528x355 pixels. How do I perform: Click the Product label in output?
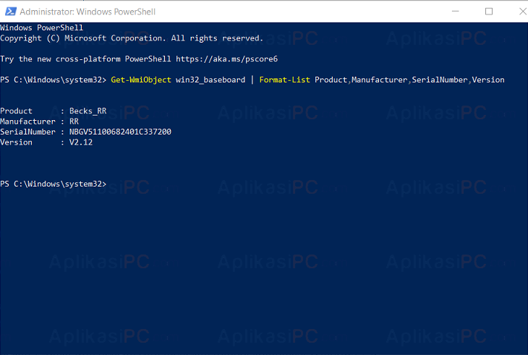[x=16, y=111]
